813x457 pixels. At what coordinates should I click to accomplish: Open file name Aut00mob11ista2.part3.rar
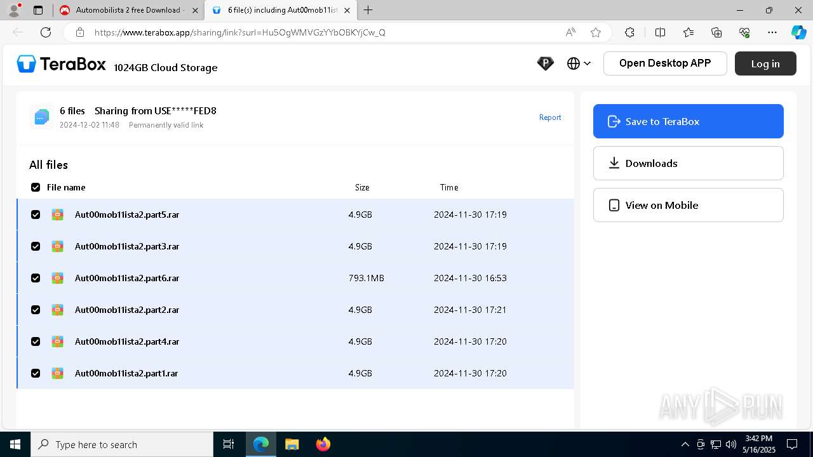click(127, 246)
